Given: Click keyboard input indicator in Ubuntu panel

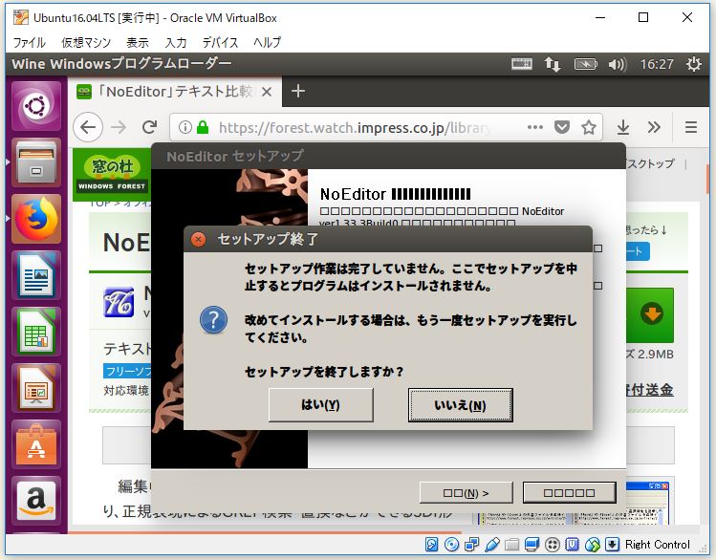Looking at the screenshot, I should [522, 64].
